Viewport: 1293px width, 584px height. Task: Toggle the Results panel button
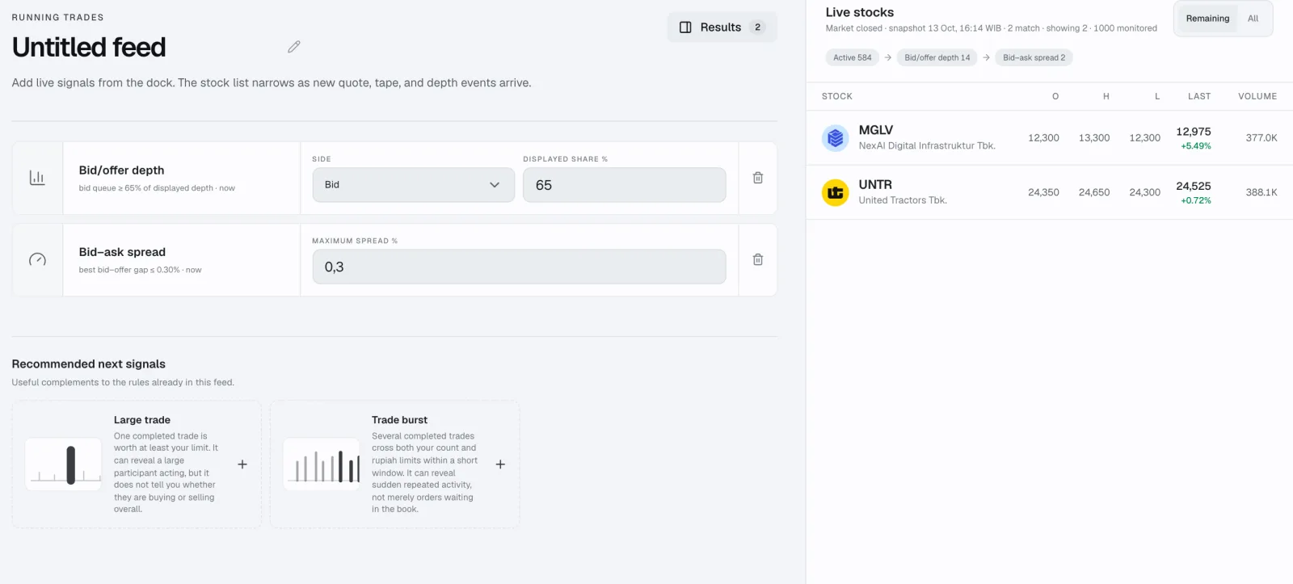(x=722, y=27)
